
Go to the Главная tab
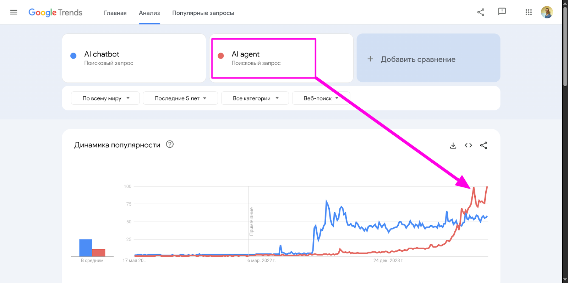(115, 13)
